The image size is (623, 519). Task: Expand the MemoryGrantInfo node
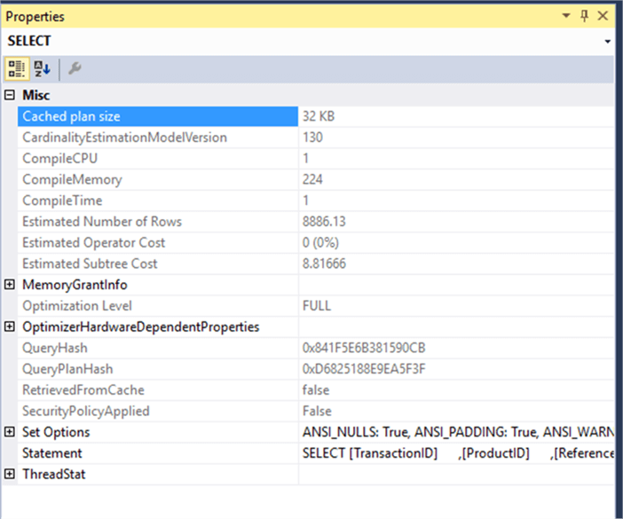point(10,285)
